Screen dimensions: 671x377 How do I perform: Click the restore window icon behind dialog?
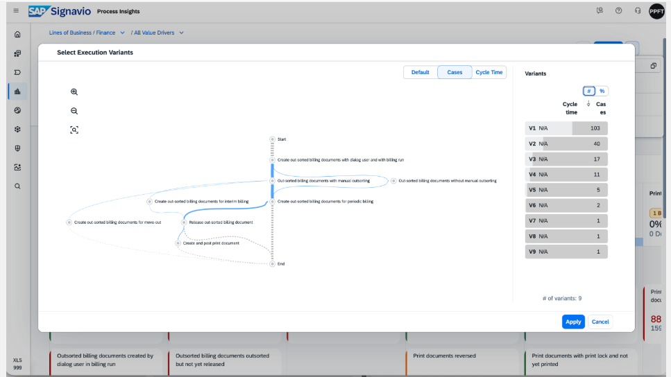pyautogui.click(x=654, y=66)
